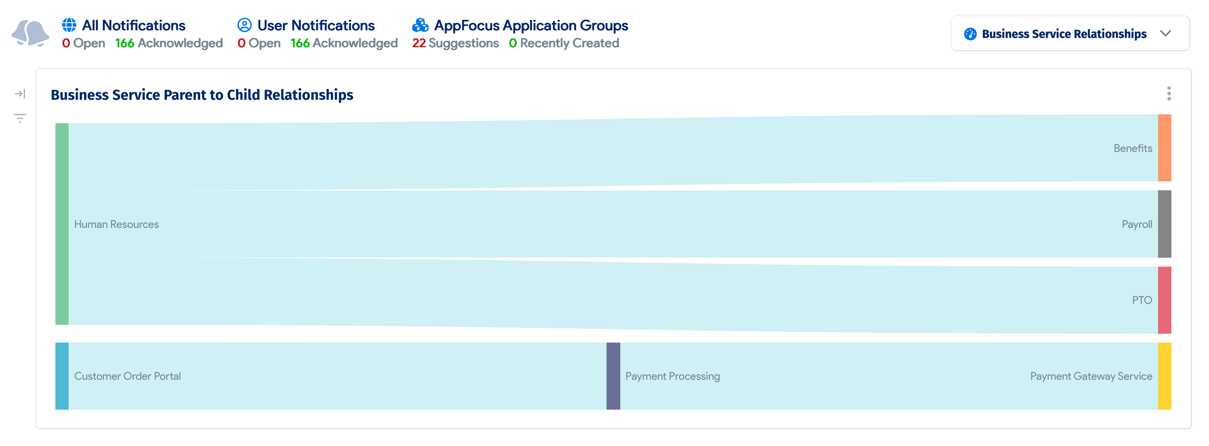Click the Business Service Relationships dashboard icon
The width and height of the screenshot is (1209, 446).
tap(970, 34)
